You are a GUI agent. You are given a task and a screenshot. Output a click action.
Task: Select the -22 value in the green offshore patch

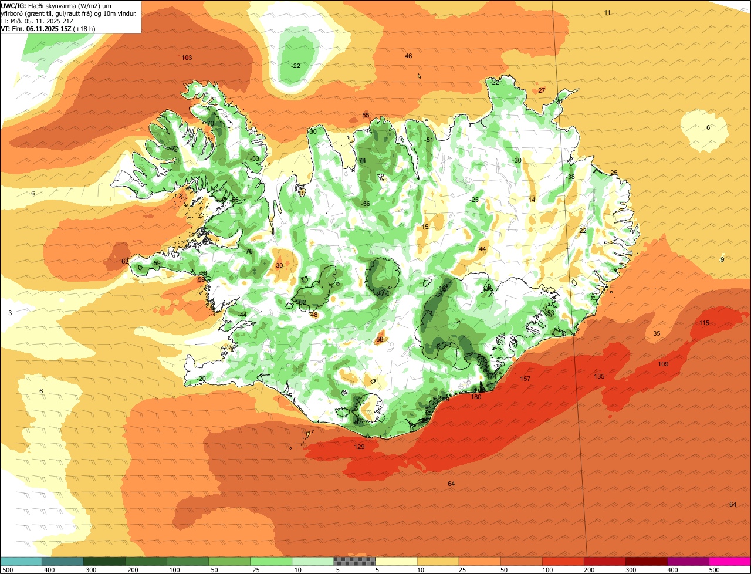[x=296, y=66]
